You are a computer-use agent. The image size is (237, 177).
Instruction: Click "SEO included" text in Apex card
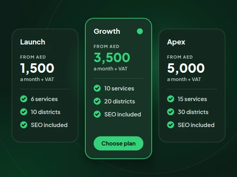196,125
